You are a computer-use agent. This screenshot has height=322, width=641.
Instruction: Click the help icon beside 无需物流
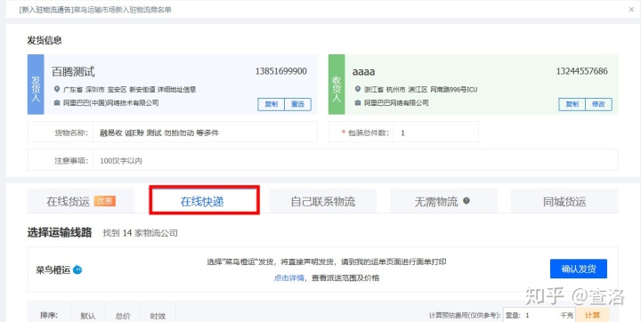click(467, 201)
